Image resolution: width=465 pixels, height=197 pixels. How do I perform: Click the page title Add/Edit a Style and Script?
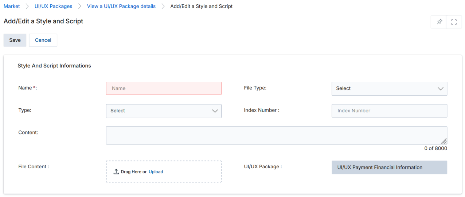point(43,21)
